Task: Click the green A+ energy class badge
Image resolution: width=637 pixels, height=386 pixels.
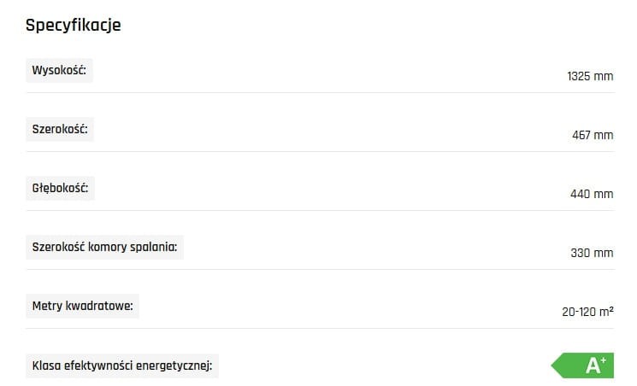Action: coord(585,366)
